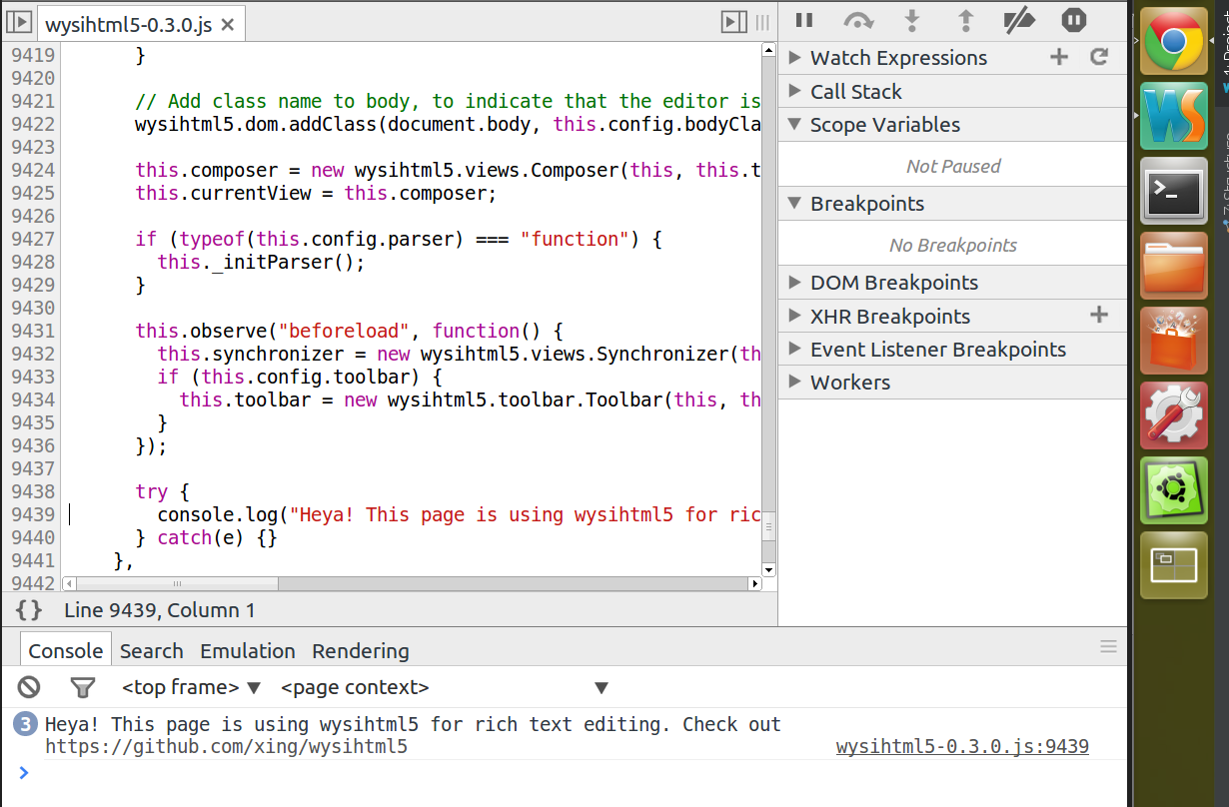Click line number 9424 in gutter
Screen dimensions: 1229x807
coord(33,171)
